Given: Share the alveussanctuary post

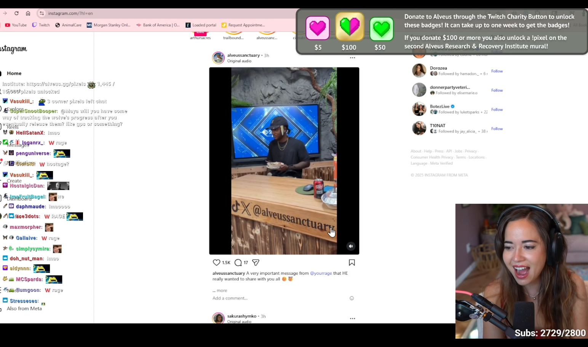Looking at the screenshot, I should pos(256,263).
